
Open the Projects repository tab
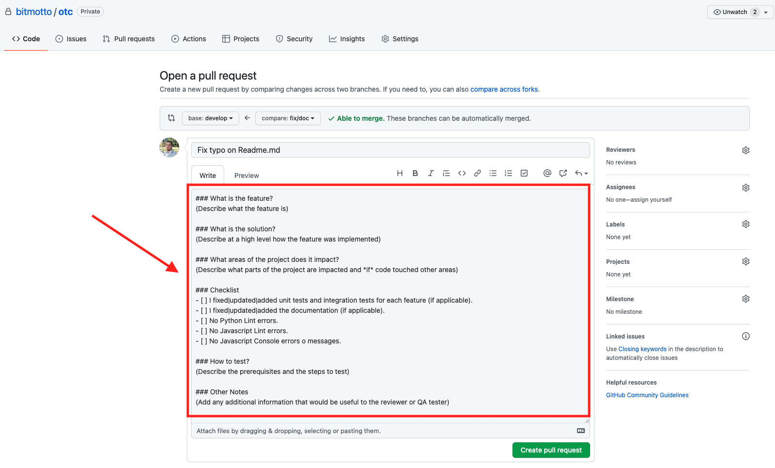click(241, 39)
